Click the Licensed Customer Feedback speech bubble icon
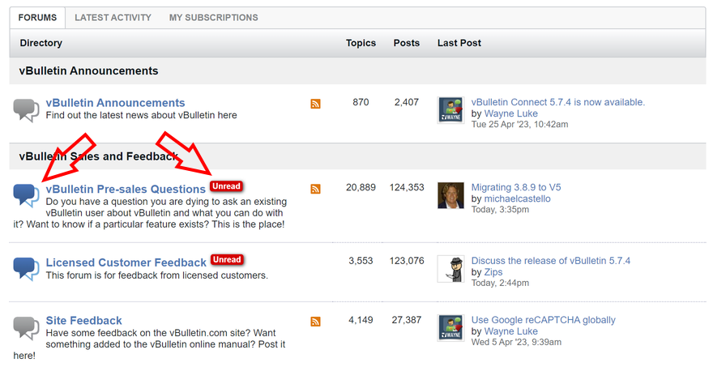 [x=26, y=269]
